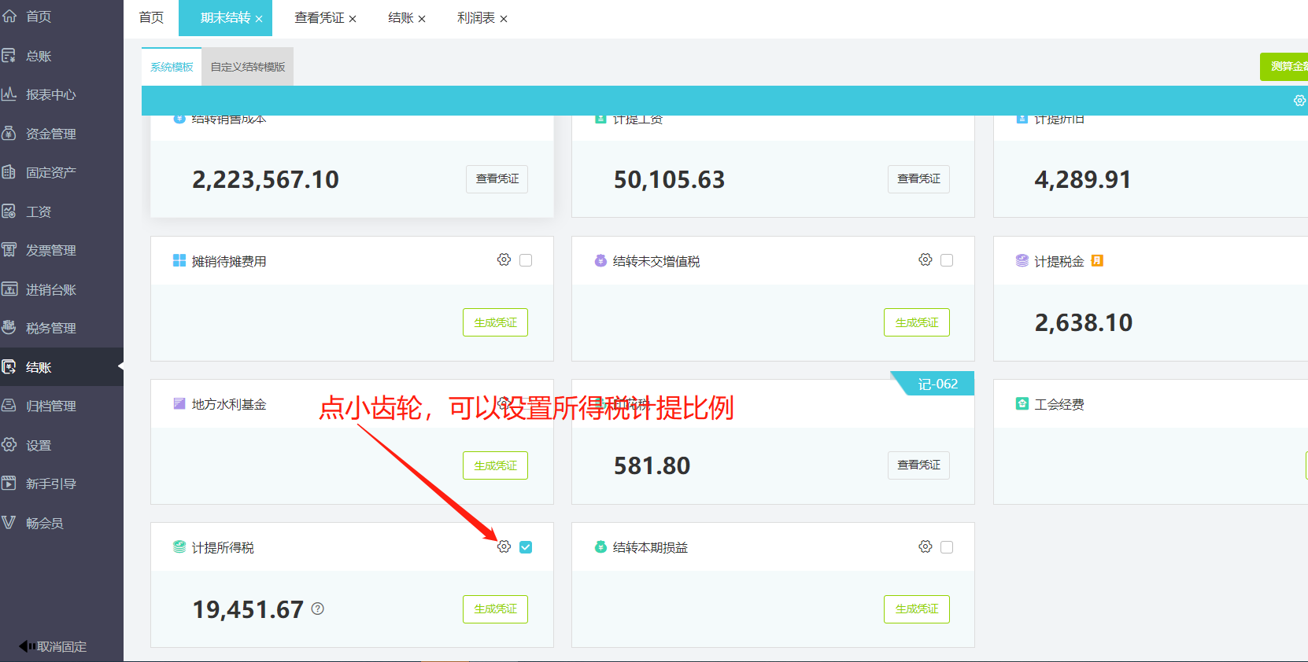Viewport: 1308px width, 662px height.
Task: Enable the 结转未交增值税 checkbox
Action: point(947,260)
